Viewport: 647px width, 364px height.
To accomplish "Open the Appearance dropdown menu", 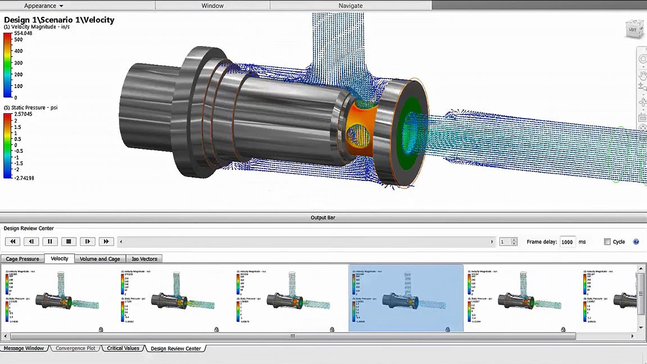I will pyautogui.click(x=43, y=6).
